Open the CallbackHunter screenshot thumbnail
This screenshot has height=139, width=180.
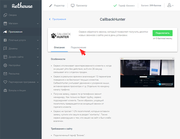[147, 72]
